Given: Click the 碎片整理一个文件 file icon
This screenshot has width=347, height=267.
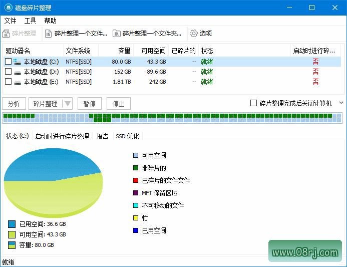Looking at the screenshot, I should click(x=48, y=34).
